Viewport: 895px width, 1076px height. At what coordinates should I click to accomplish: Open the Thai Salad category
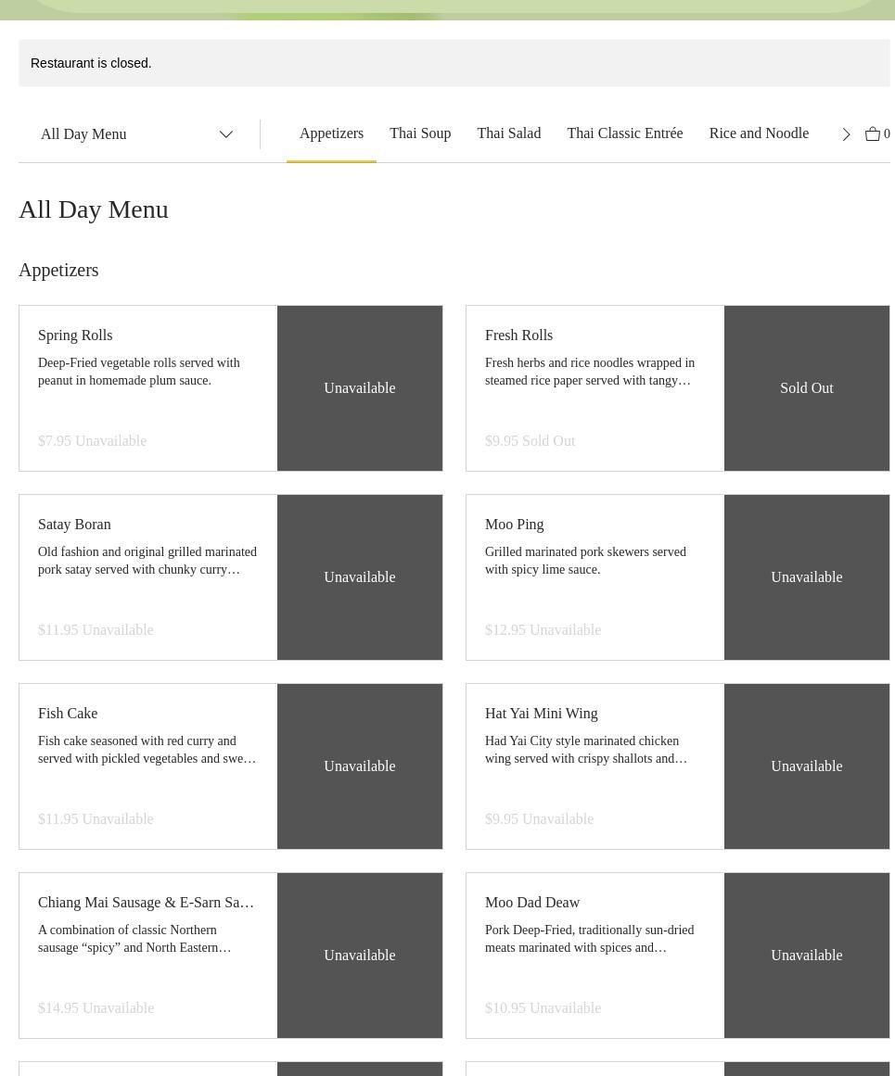click(508, 133)
